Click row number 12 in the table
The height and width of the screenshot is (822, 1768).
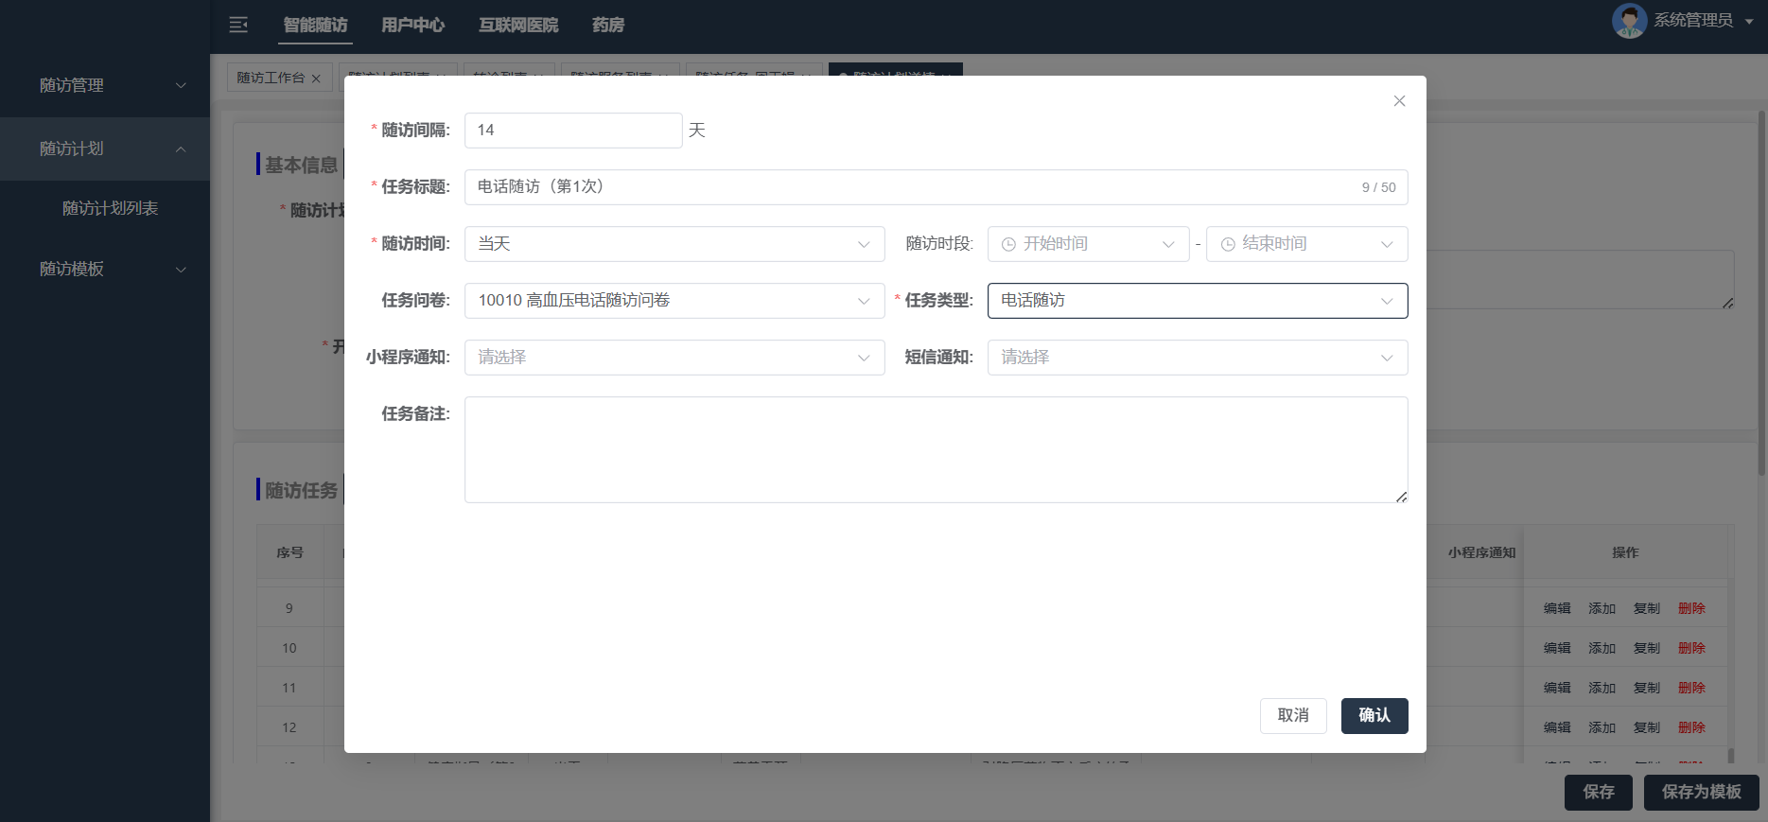pos(289,727)
